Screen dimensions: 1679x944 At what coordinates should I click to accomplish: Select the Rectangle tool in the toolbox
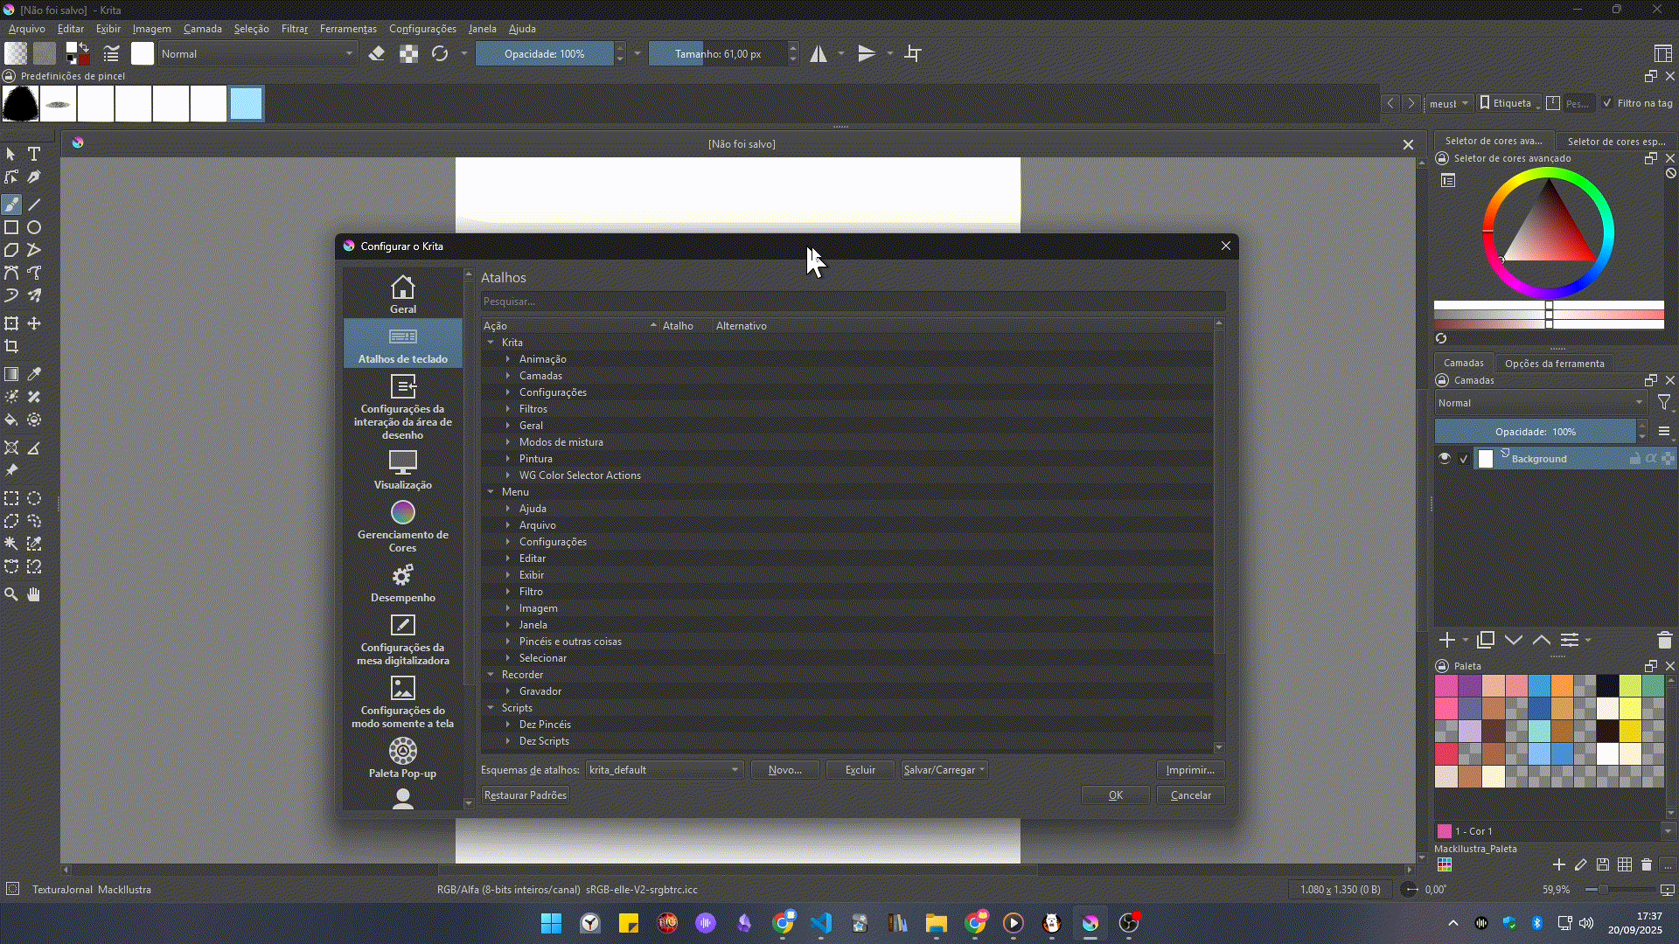click(11, 227)
